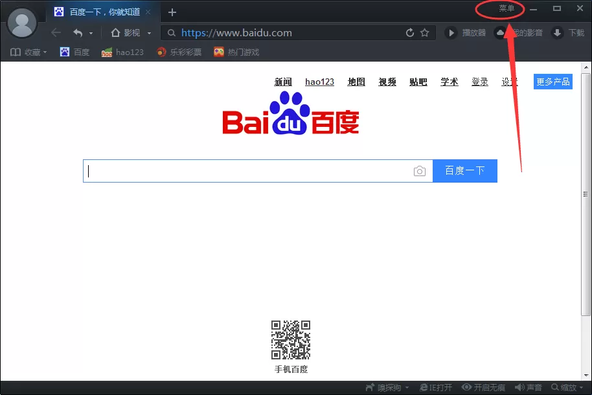Click the address bar search magnifier icon
This screenshot has height=395, width=592.
pyautogui.click(x=172, y=33)
